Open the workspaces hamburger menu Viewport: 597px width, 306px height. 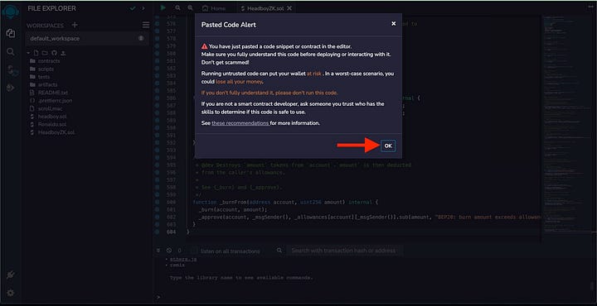pos(146,25)
